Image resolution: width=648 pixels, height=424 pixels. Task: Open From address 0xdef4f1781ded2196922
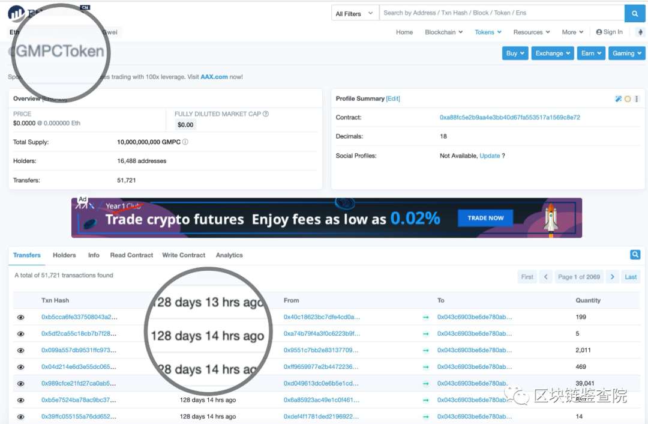click(x=320, y=417)
